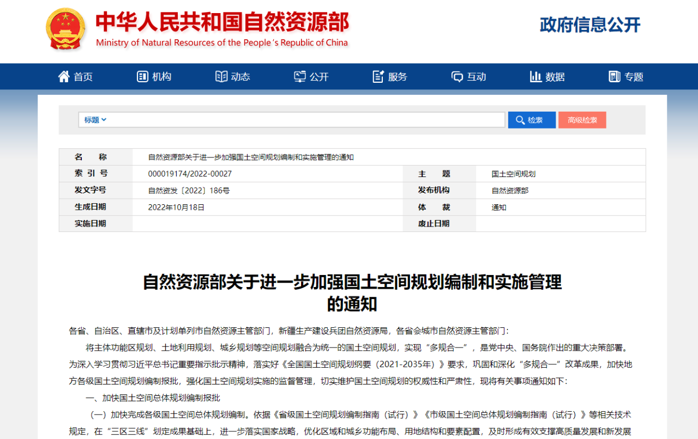The height and width of the screenshot is (439, 698).
Task: Open the 首页 menu item
Action: (x=83, y=77)
